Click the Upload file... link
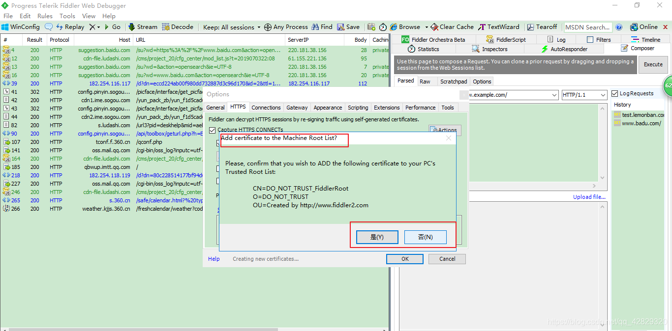This screenshot has height=331, width=672. click(x=589, y=197)
